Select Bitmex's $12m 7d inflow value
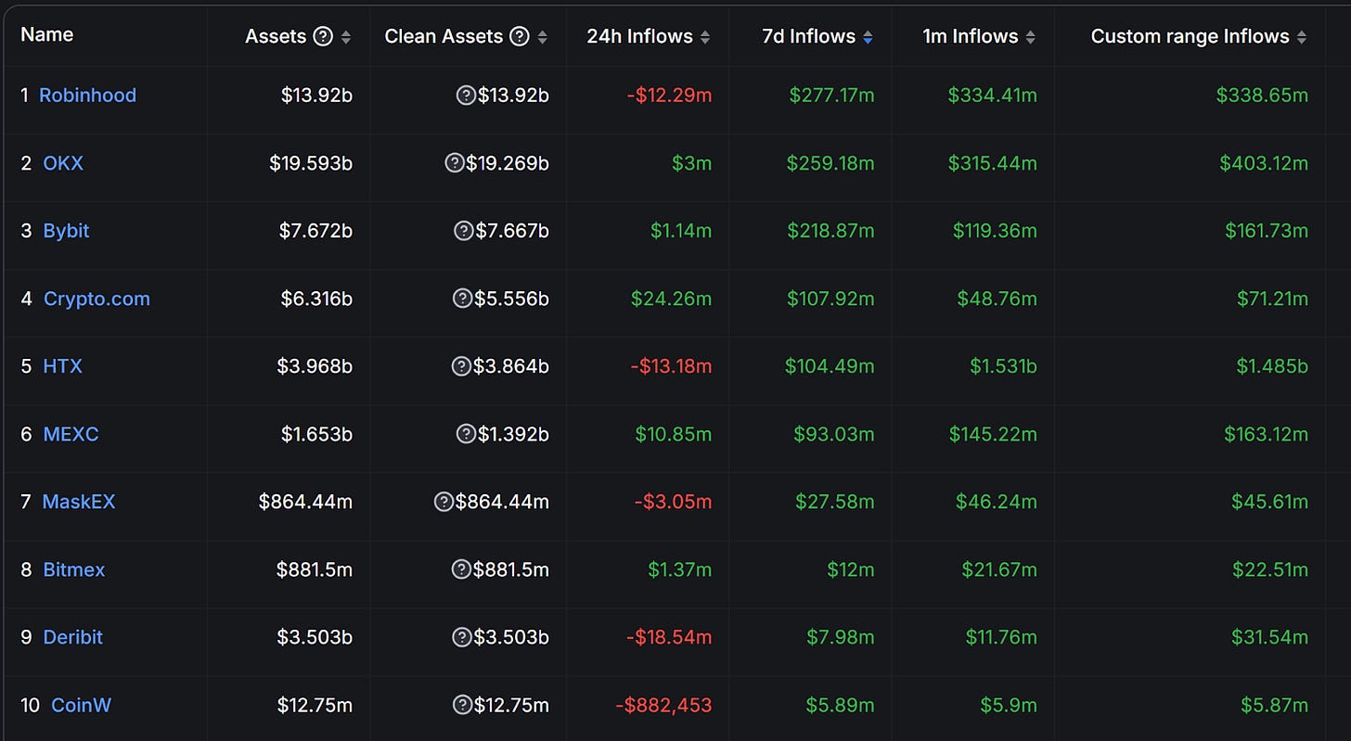 tap(851, 569)
